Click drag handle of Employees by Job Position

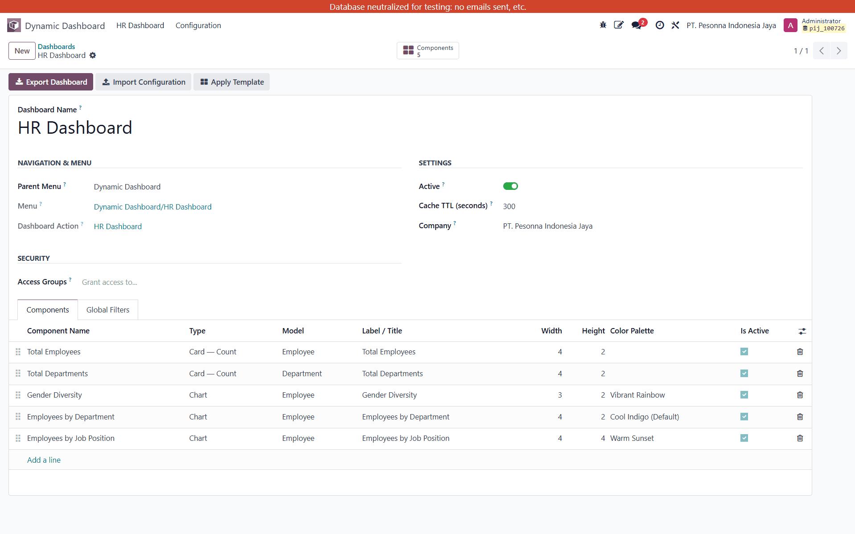(18, 438)
